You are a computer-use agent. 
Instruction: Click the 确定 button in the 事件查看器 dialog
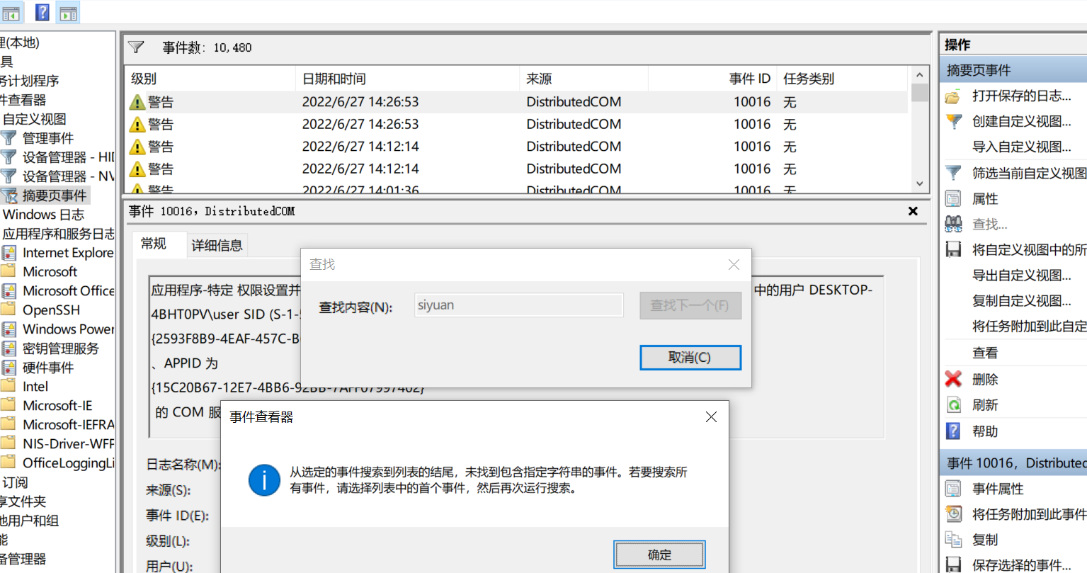tap(659, 555)
